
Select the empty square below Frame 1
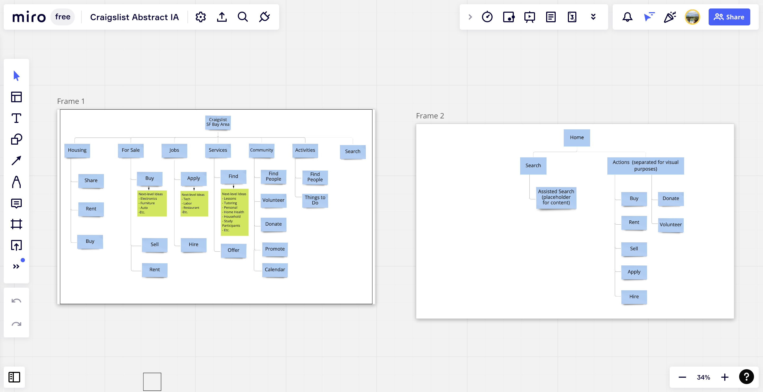click(x=152, y=382)
